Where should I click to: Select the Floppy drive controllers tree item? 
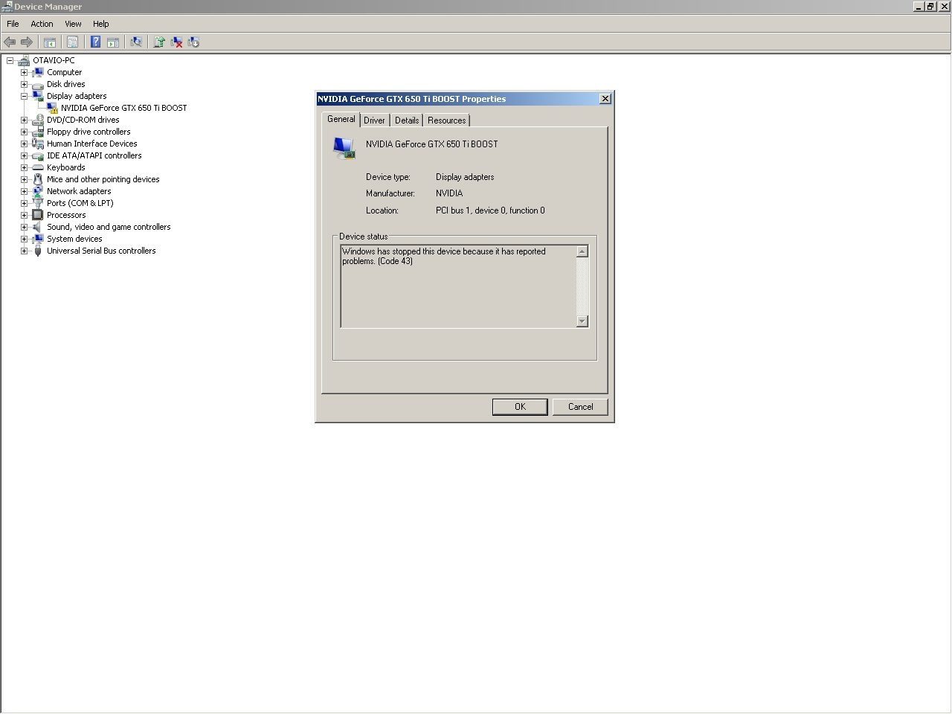point(89,132)
